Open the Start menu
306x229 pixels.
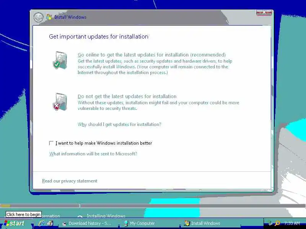point(15,223)
